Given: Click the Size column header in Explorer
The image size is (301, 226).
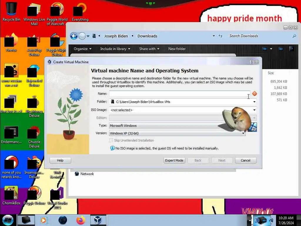Looking at the screenshot, I should [271, 73].
